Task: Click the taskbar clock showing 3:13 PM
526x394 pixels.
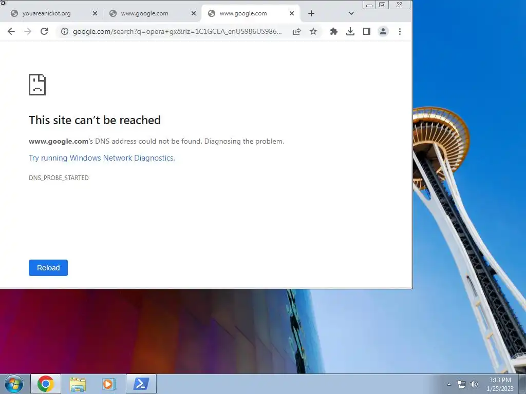Action: click(x=500, y=384)
